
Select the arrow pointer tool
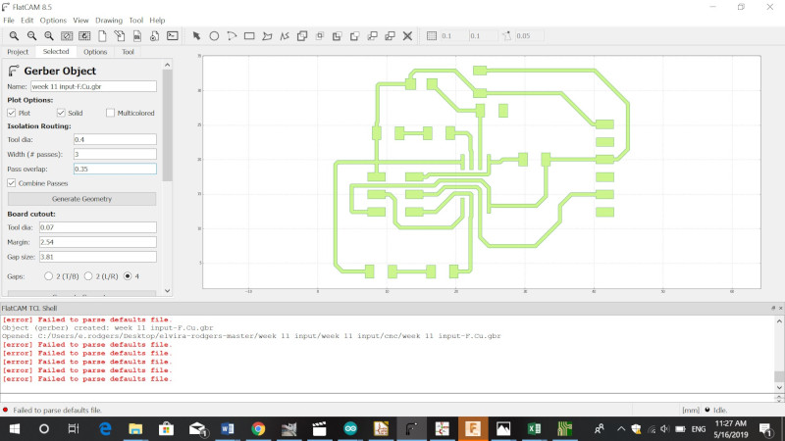point(196,36)
